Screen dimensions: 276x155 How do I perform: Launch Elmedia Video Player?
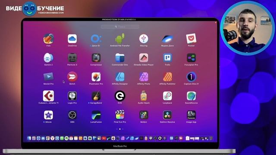click(x=144, y=58)
